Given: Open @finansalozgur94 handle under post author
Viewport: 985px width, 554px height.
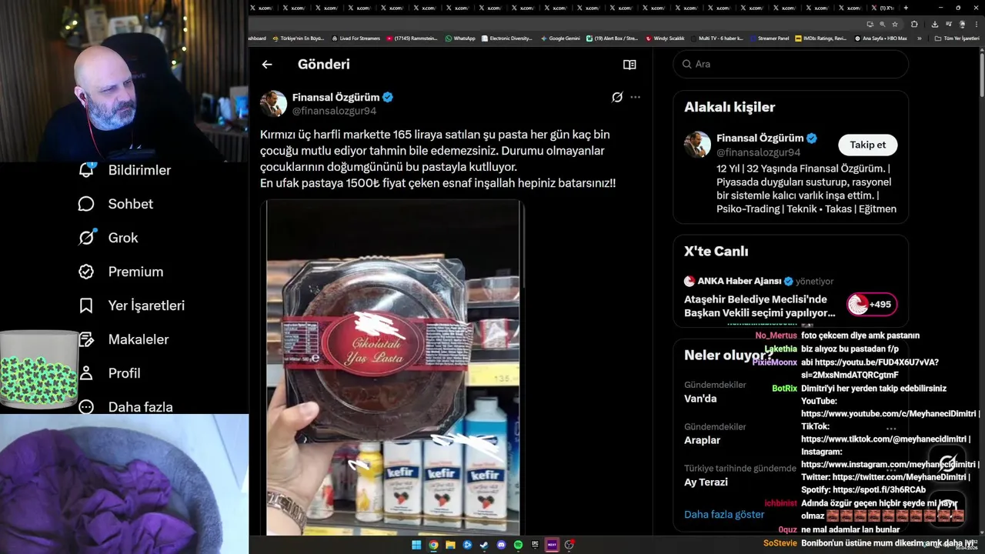Looking at the screenshot, I should [334, 111].
